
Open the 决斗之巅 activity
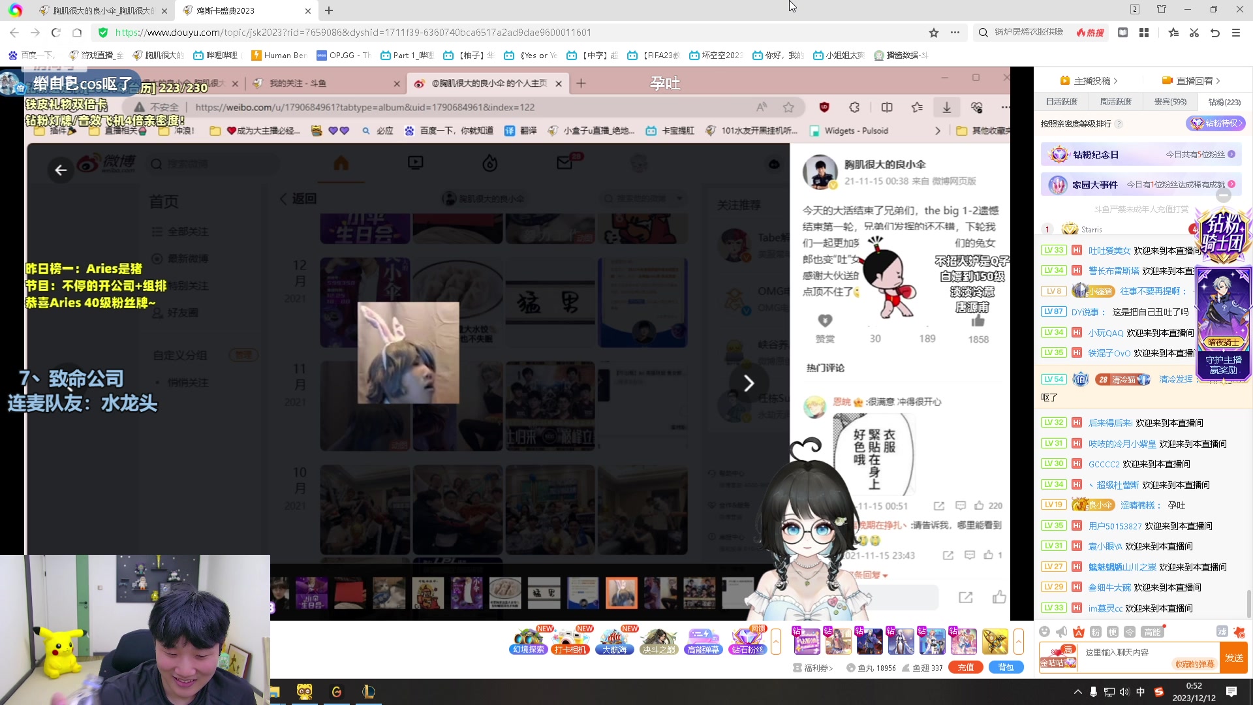click(658, 640)
